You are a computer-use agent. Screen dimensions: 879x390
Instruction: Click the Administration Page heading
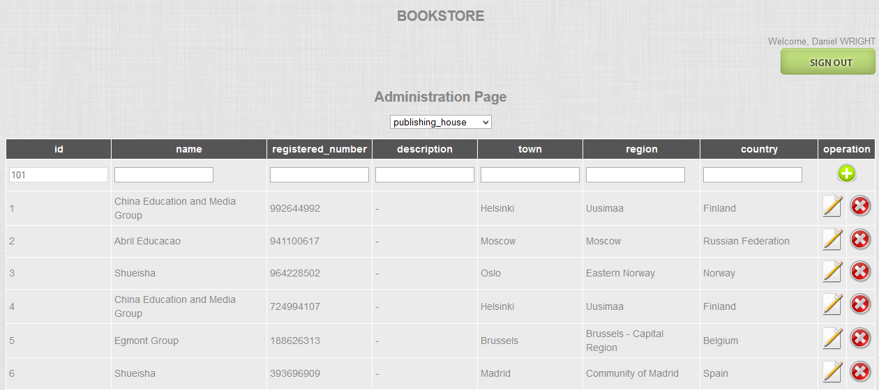440,97
